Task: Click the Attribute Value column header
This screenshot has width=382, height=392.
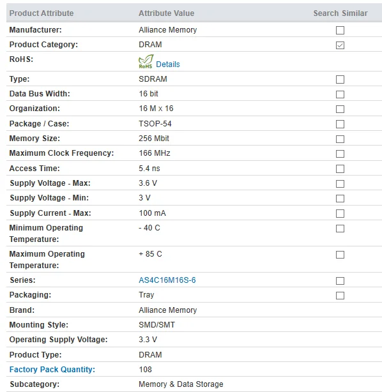Action: click(166, 13)
